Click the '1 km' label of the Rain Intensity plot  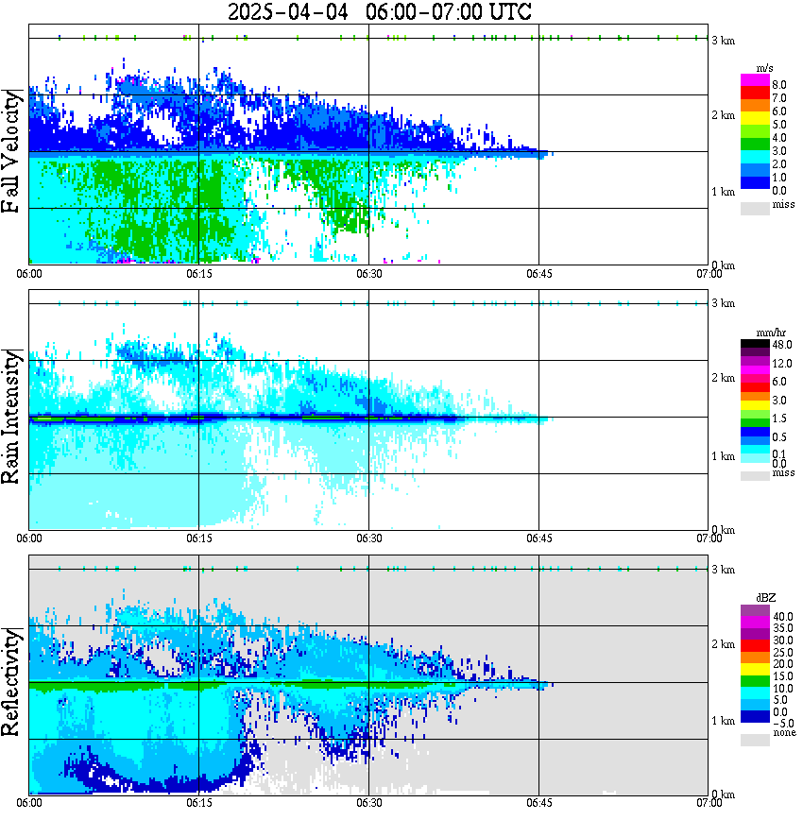(723, 456)
